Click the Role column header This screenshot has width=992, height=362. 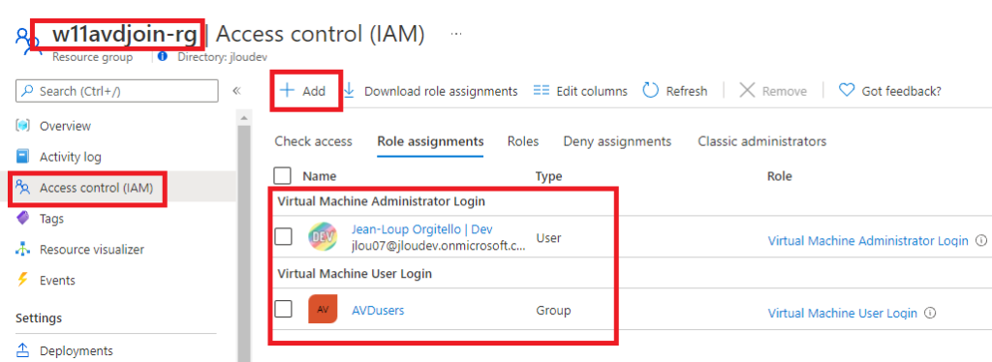pyautogui.click(x=780, y=176)
